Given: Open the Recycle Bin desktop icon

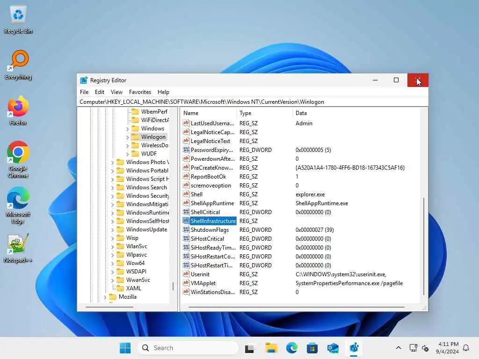Looking at the screenshot, I should 18,19.
